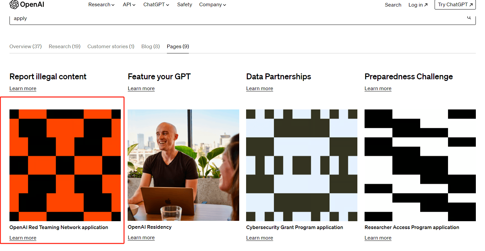Click Learn more under Researcher Access Program

click(378, 238)
